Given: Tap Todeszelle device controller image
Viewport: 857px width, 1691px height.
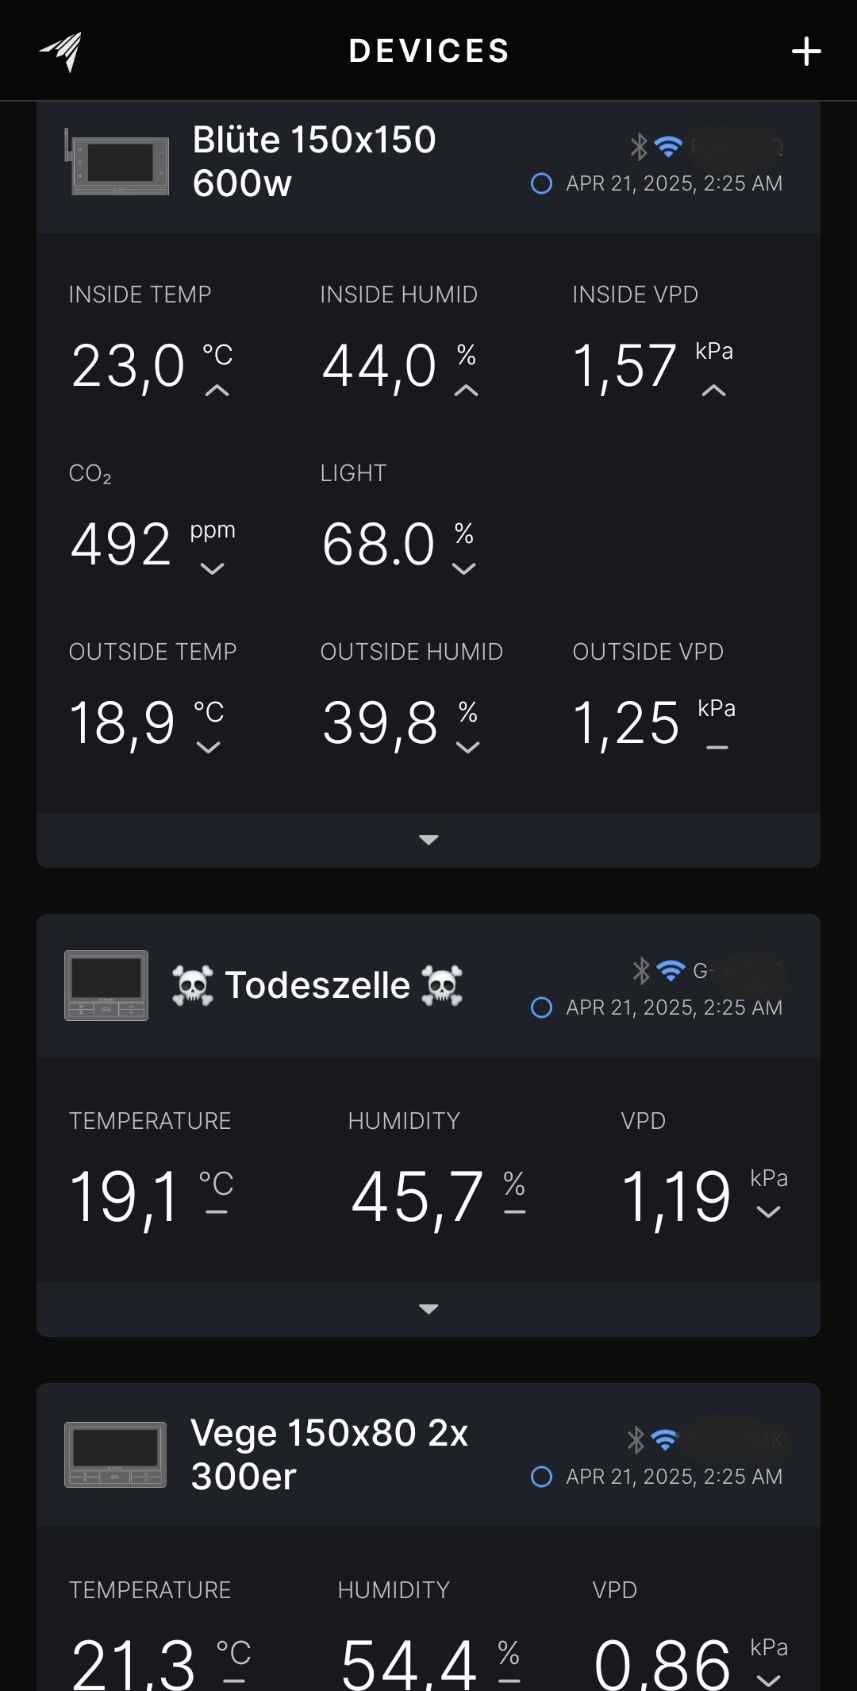Looking at the screenshot, I should [106, 985].
